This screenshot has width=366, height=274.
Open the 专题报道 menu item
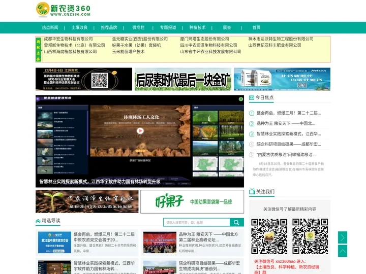pyautogui.click(x=168, y=27)
